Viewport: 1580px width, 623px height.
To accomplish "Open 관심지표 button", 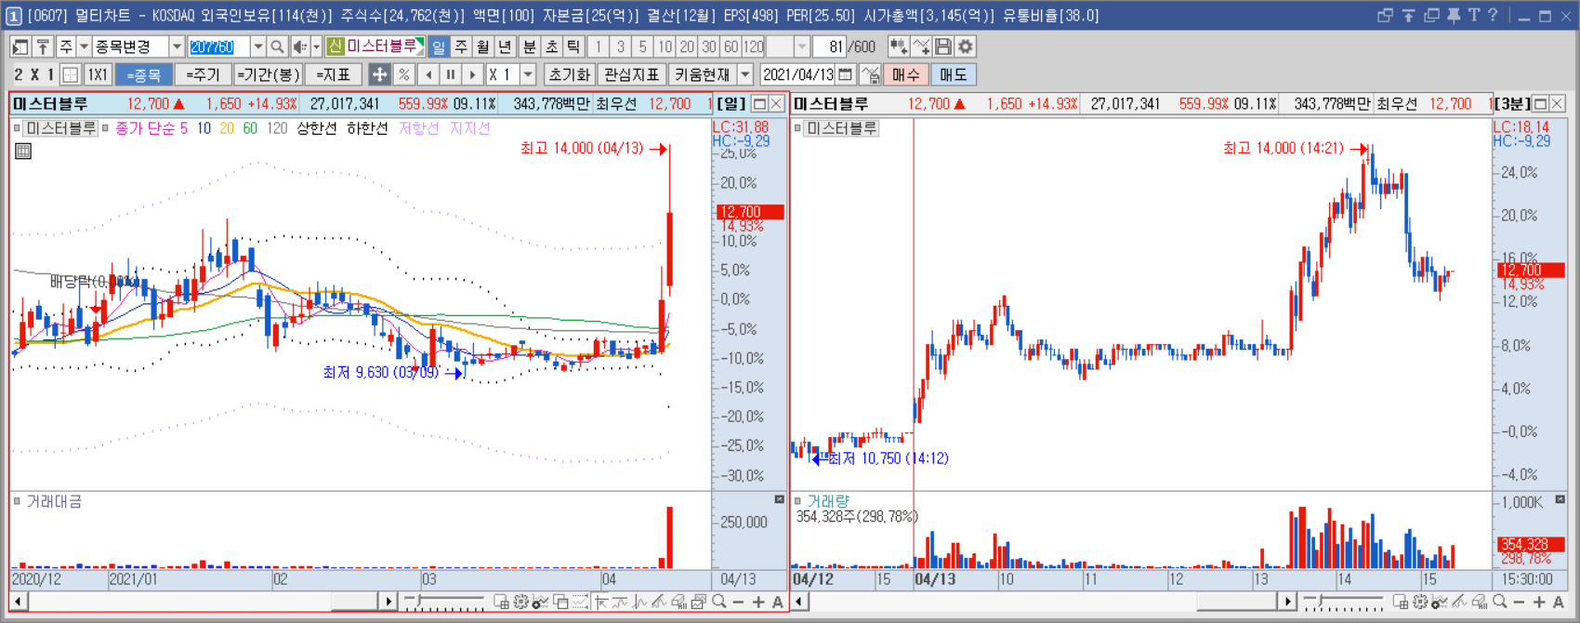I will 631,74.
